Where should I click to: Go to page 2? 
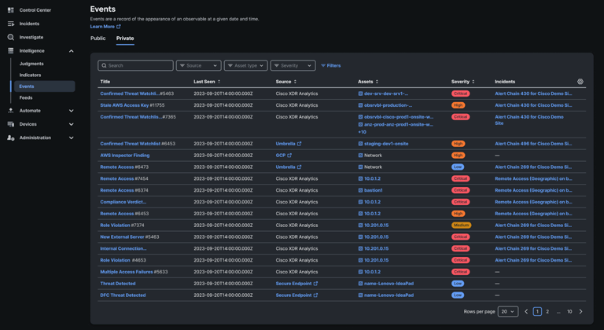tap(547, 311)
